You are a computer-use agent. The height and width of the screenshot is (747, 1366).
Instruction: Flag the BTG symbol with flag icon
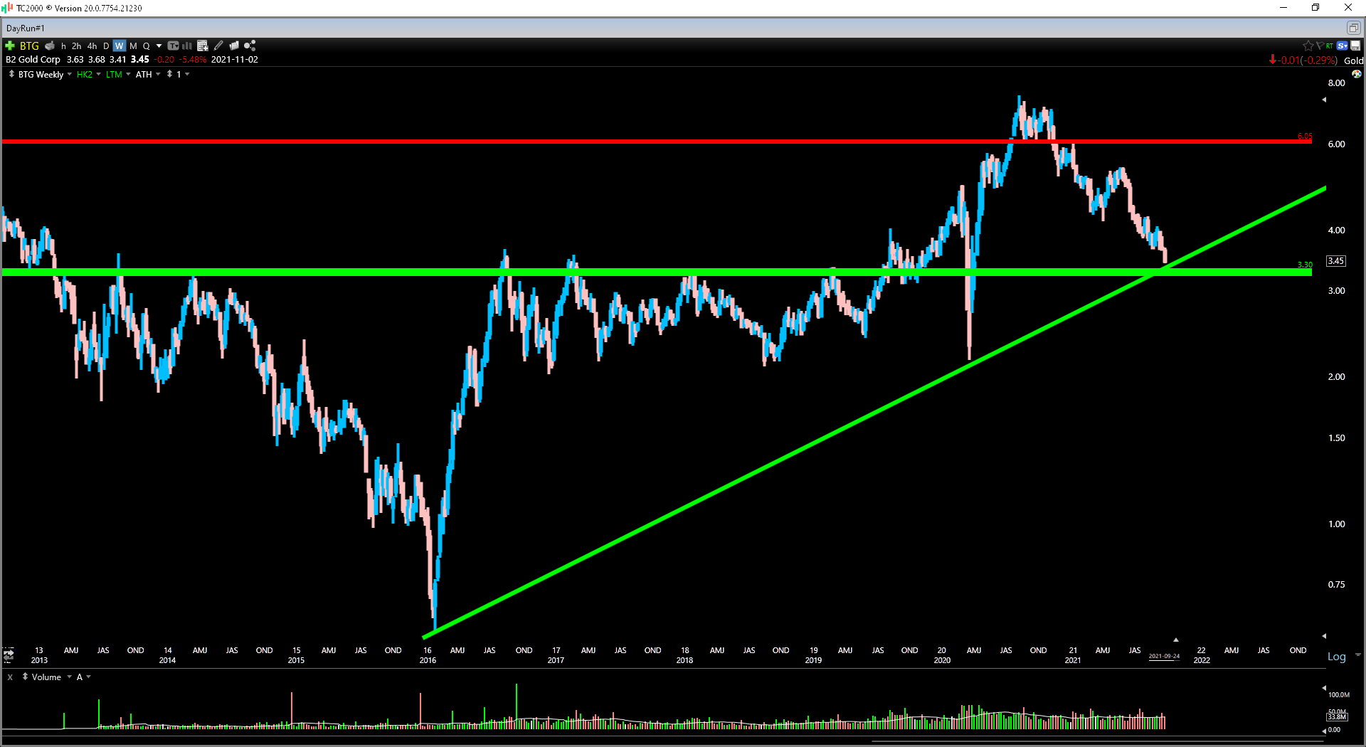pos(1320,46)
